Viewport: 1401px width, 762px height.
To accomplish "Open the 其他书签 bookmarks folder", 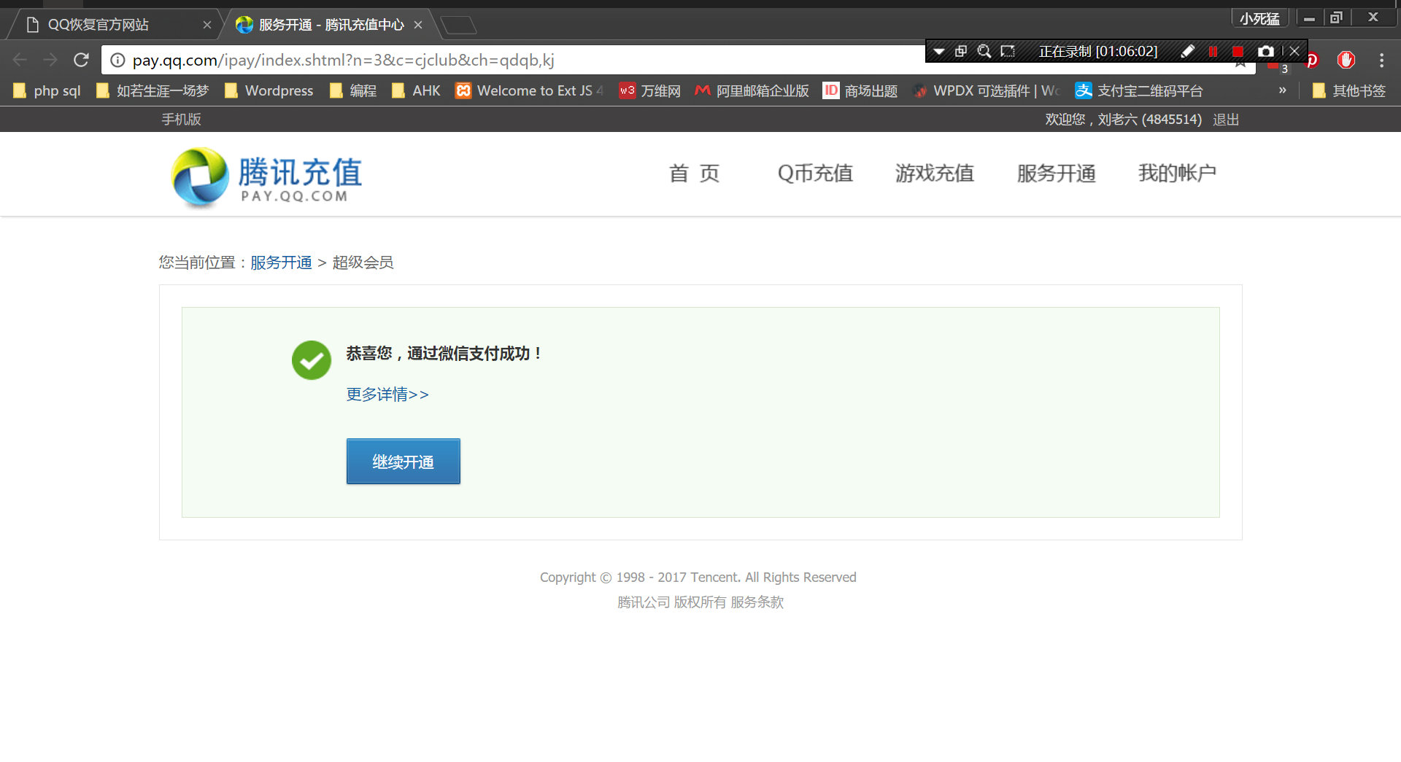I will (1349, 90).
